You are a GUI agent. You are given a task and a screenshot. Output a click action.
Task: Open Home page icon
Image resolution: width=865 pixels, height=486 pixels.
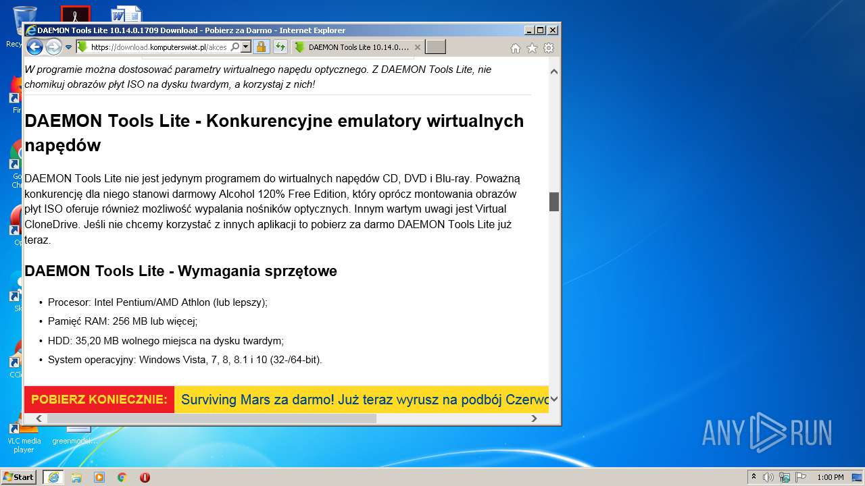(x=516, y=48)
